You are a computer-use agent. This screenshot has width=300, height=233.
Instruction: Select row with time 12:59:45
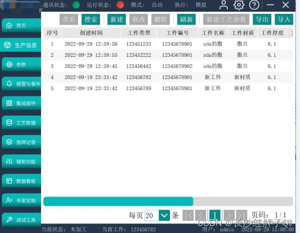(x=169, y=66)
